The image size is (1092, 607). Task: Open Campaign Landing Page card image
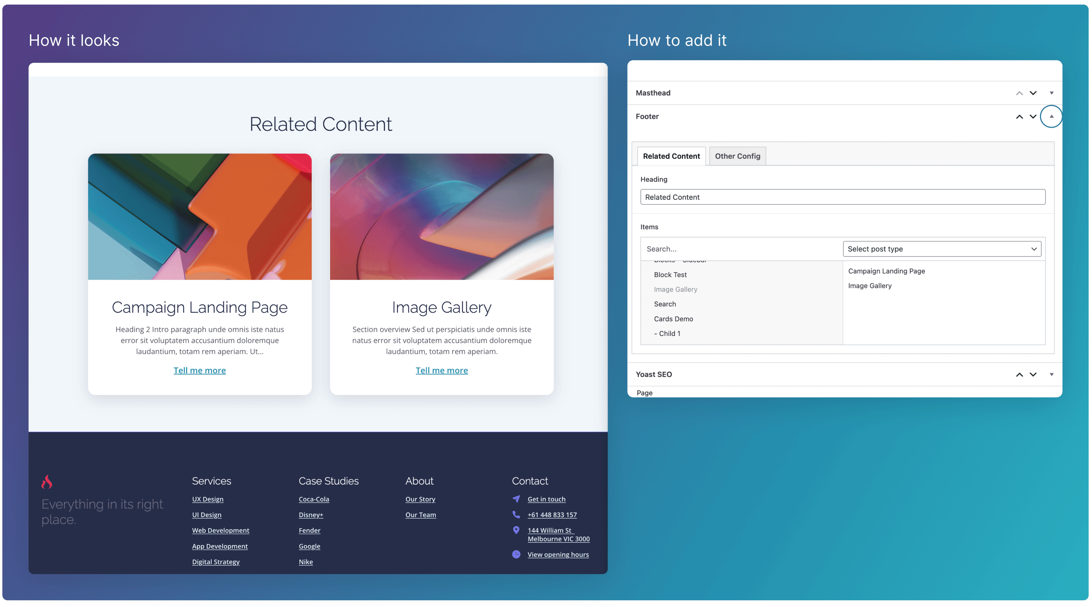pos(200,216)
